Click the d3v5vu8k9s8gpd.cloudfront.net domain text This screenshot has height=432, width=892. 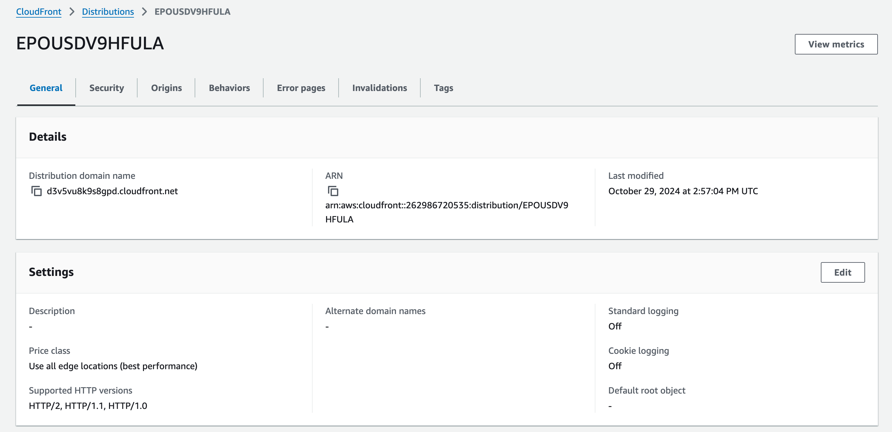tap(112, 191)
